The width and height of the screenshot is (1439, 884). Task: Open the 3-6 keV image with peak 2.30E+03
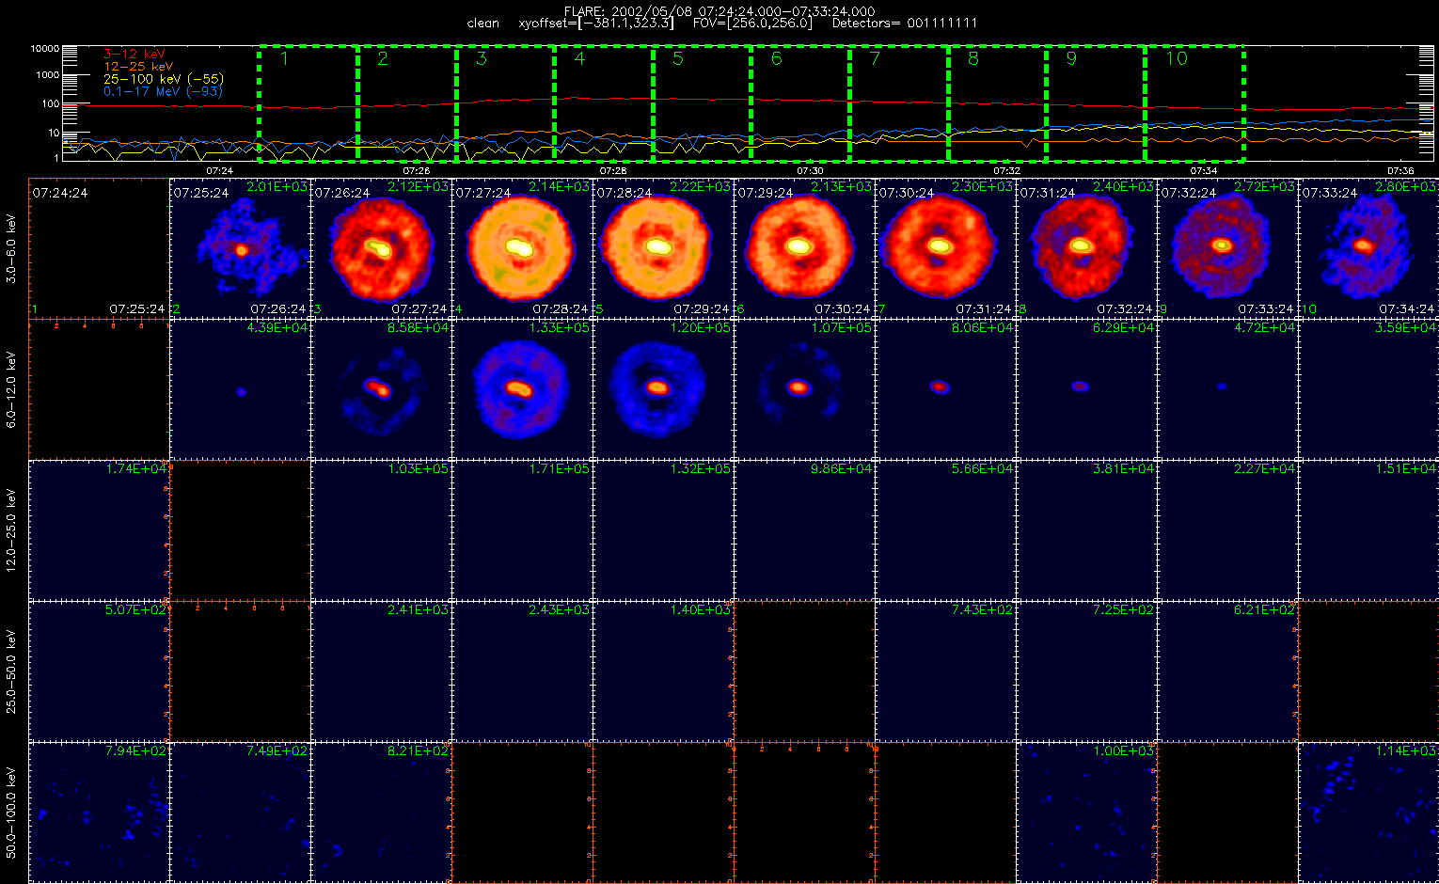tap(945, 247)
